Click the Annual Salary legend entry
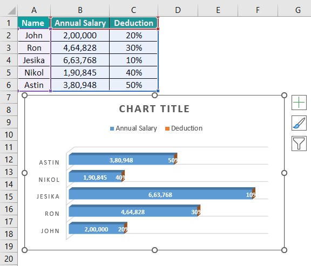 pos(133,128)
